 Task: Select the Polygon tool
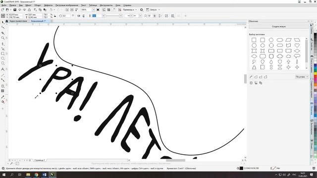tap(2, 63)
